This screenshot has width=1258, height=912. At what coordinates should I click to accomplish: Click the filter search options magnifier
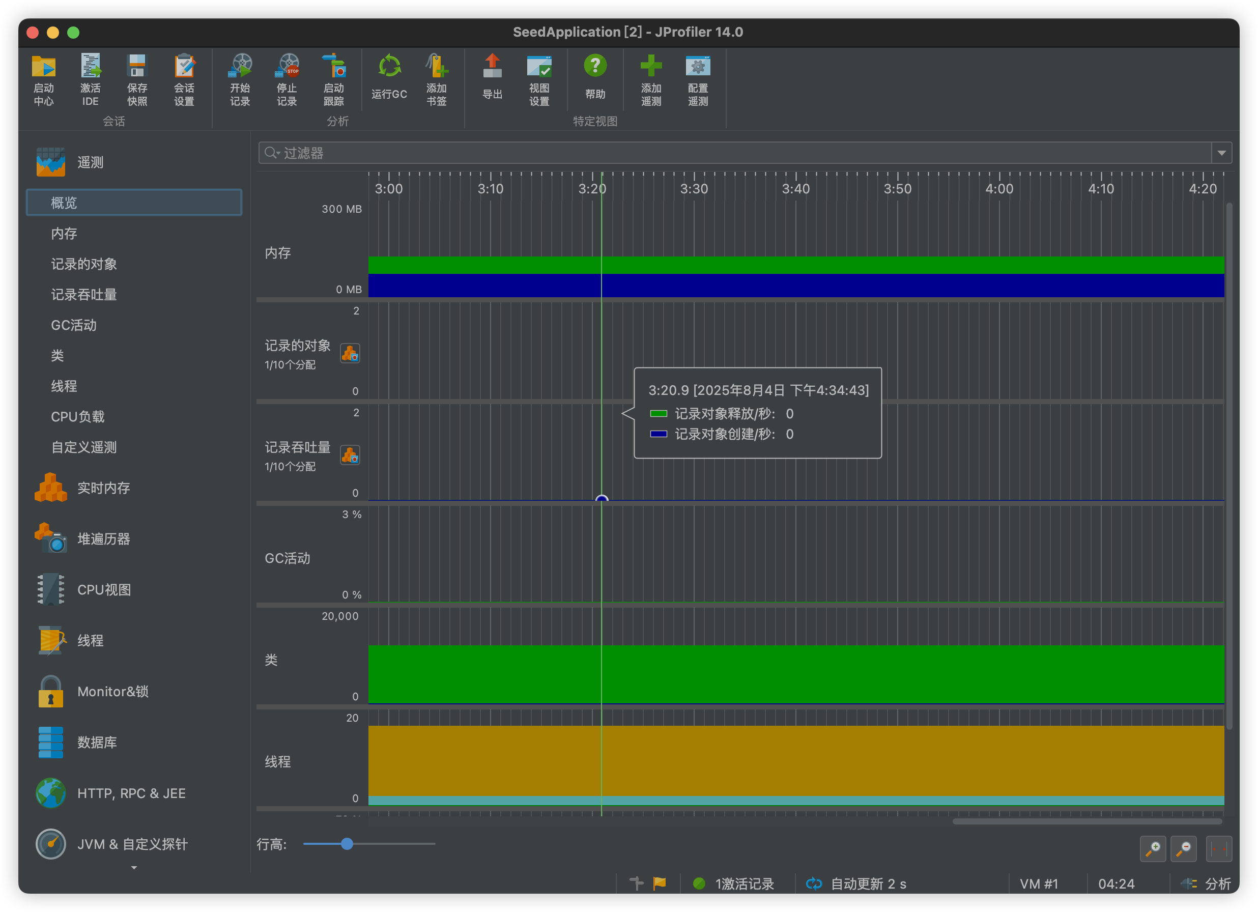(271, 153)
